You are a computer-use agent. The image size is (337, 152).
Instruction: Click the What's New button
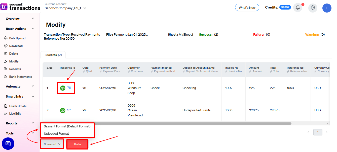(247, 8)
